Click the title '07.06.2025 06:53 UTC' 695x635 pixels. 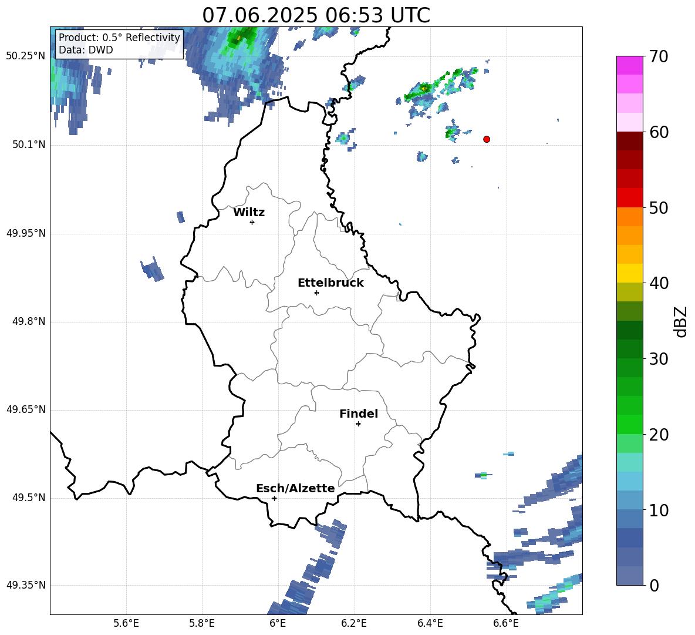click(316, 15)
